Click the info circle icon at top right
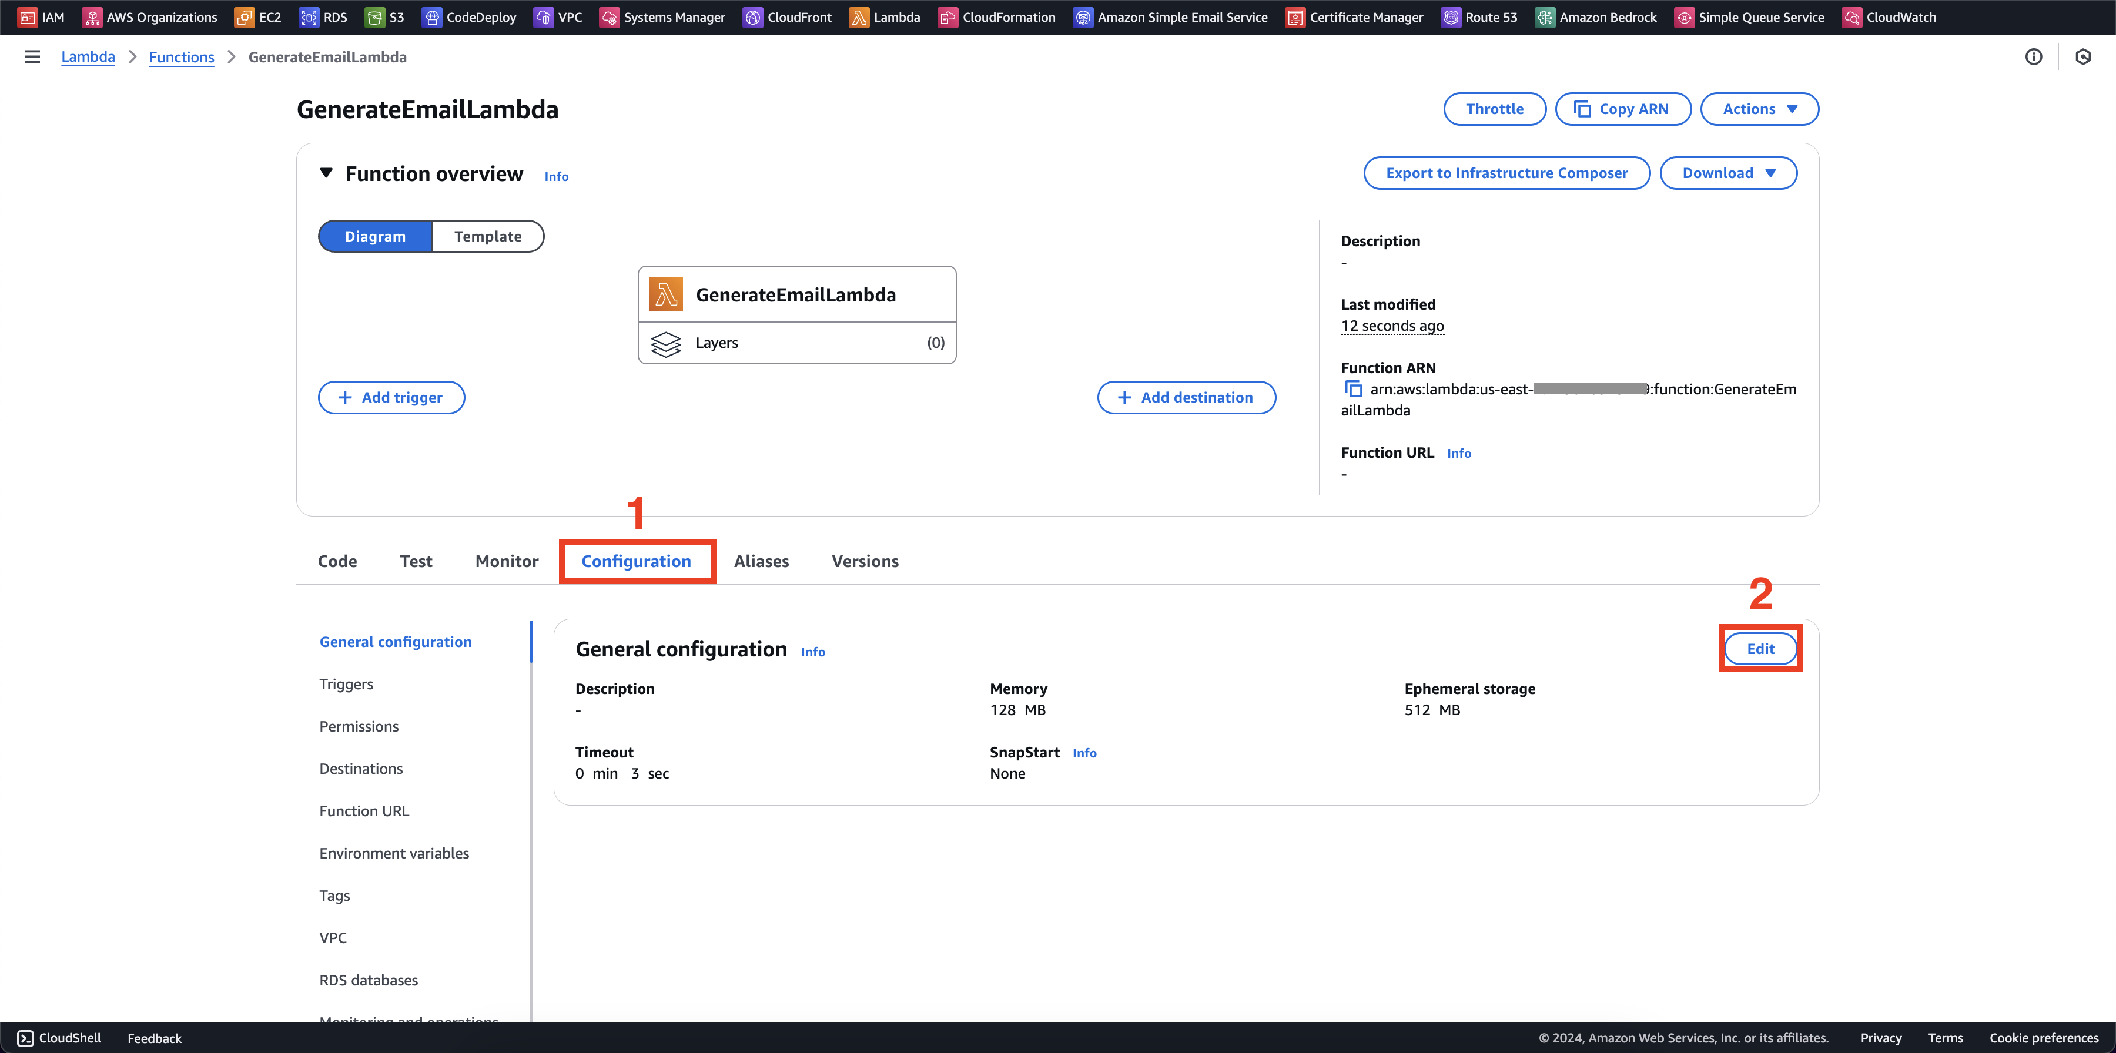This screenshot has height=1053, width=2116. [2033, 56]
